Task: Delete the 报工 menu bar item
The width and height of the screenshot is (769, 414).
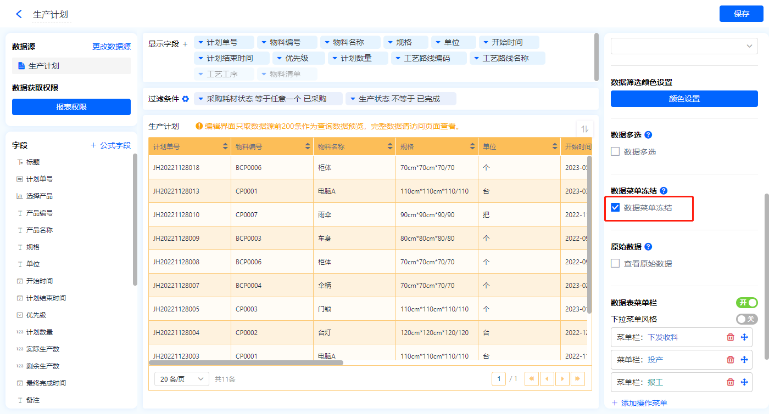Action: pos(731,382)
